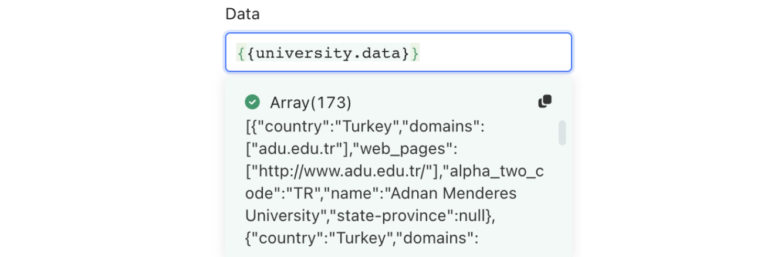
Task: Click the preview panel scrollbar thumb
Action: (x=562, y=133)
